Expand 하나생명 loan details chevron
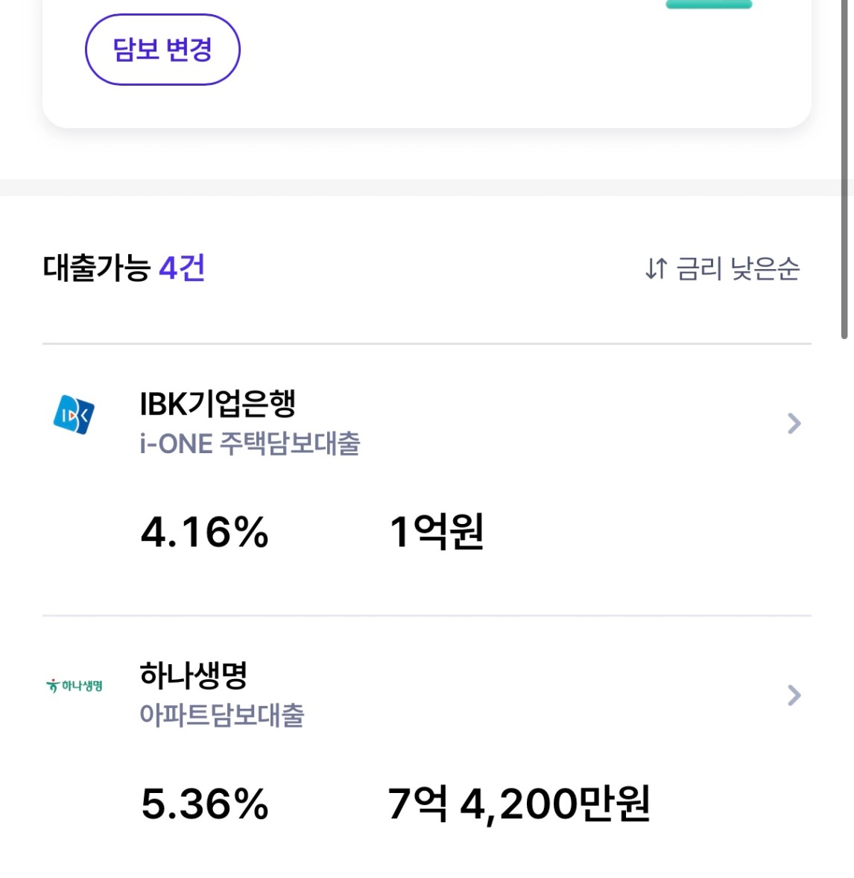 pyautogui.click(x=794, y=695)
